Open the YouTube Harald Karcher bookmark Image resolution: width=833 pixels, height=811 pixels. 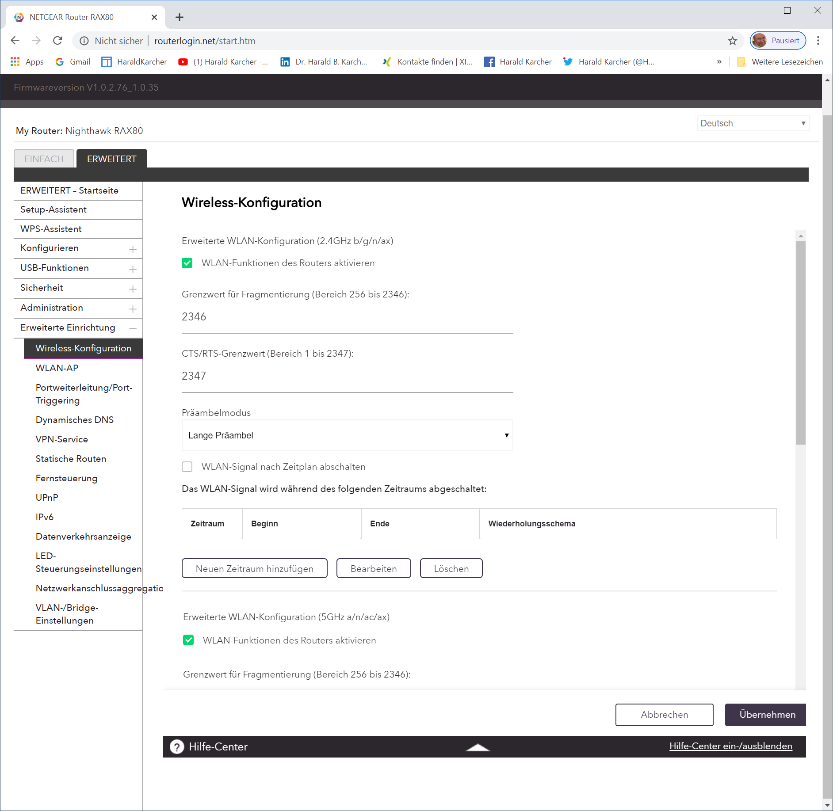coord(223,62)
